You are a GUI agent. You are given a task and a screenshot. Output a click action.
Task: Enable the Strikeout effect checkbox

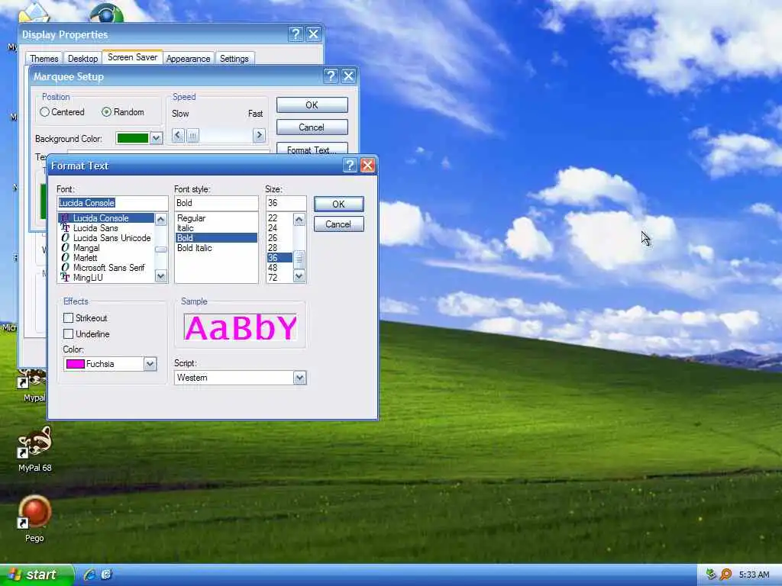(x=68, y=318)
